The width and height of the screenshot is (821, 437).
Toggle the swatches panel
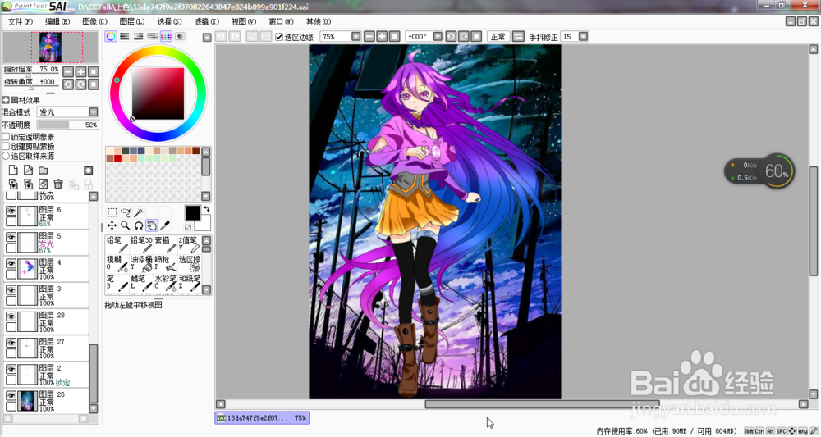(166, 36)
